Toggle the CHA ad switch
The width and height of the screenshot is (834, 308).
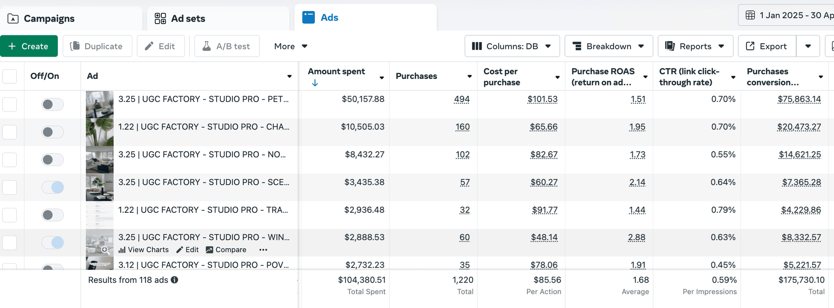click(53, 132)
